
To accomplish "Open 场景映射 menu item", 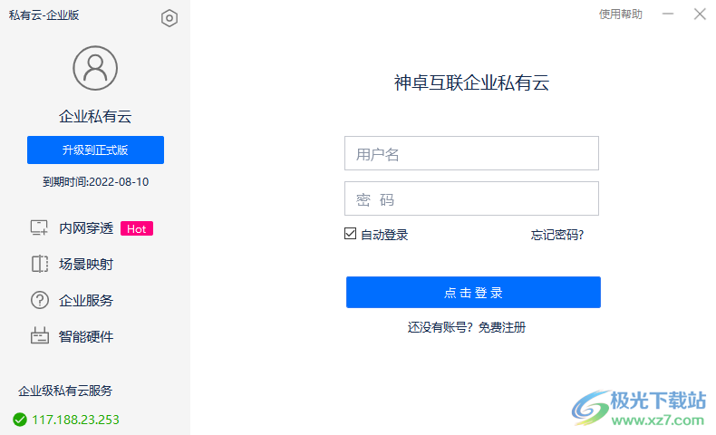I will pos(86,265).
